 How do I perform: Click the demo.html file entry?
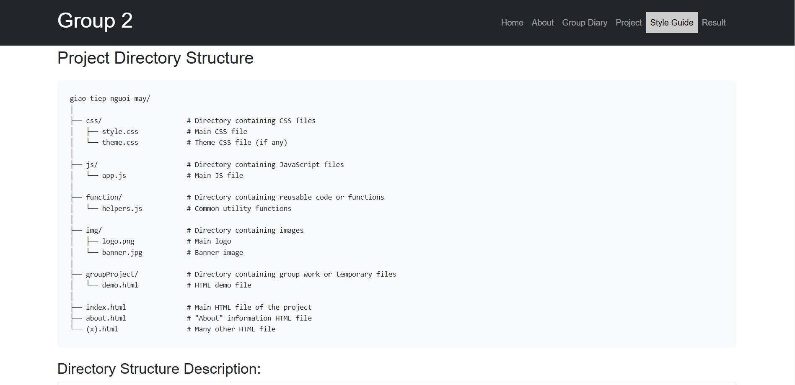120,285
